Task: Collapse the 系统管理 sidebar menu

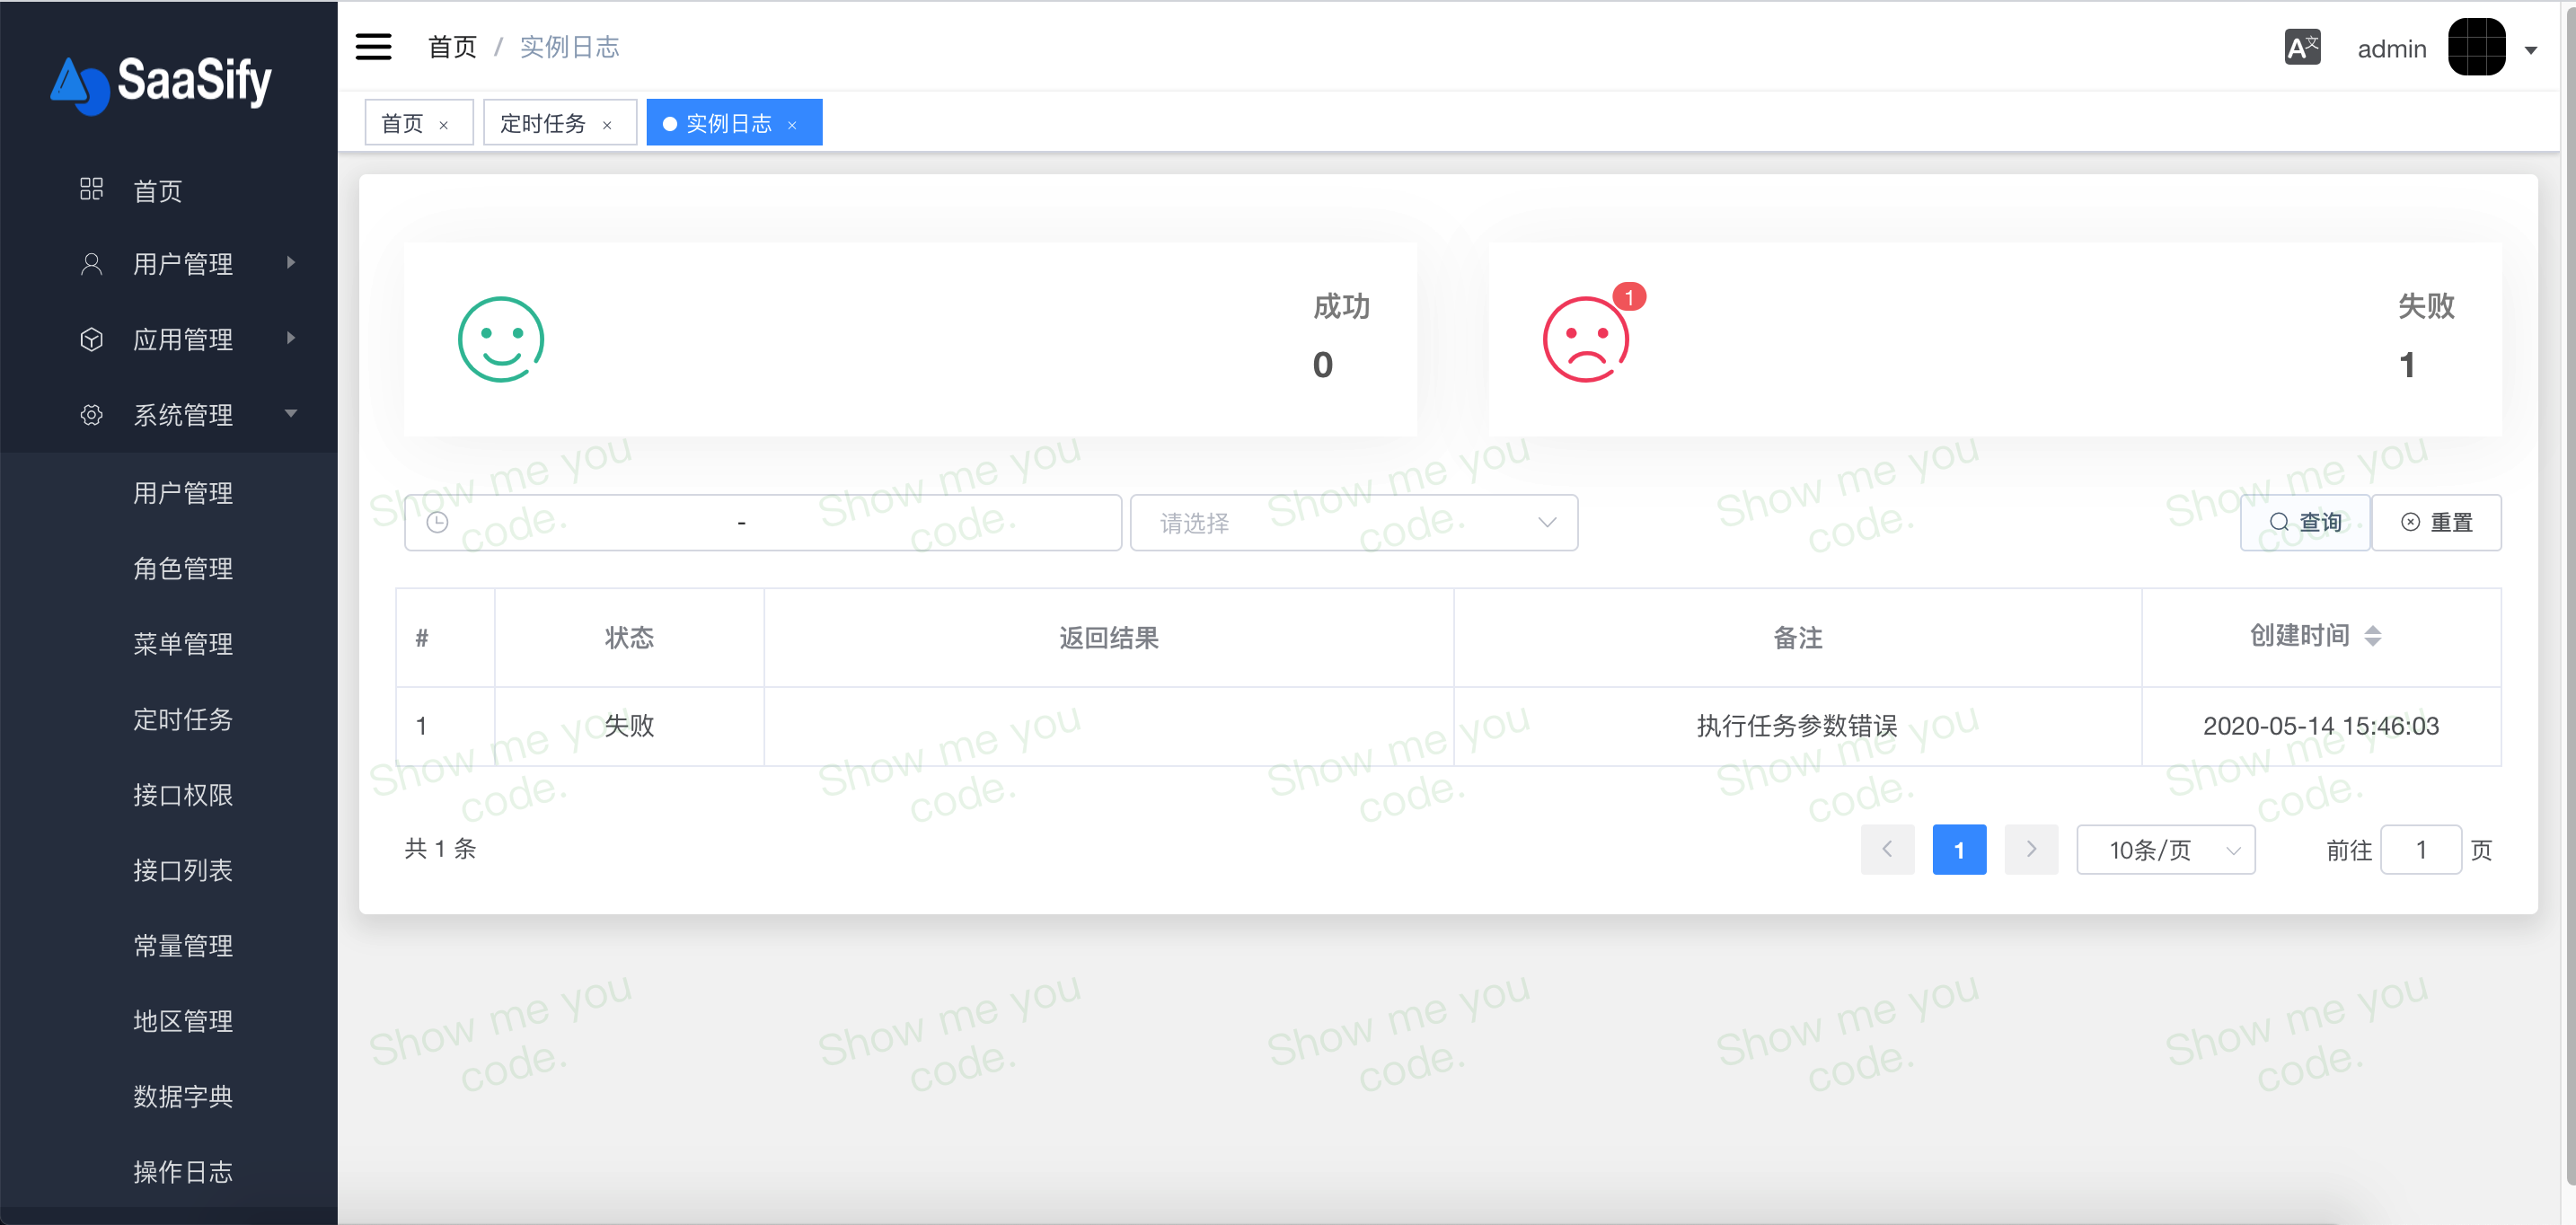Action: (x=185, y=414)
